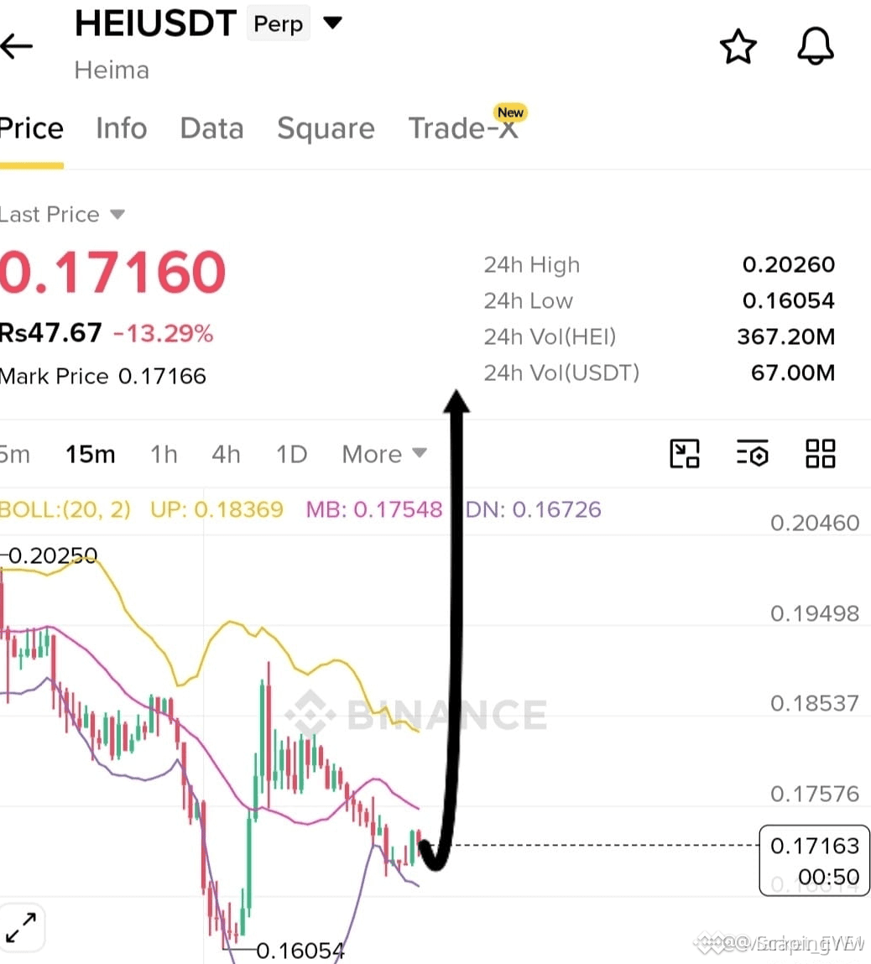Open the four-square grid layout icon
The height and width of the screenshot is (964, 871).
click(820, 454)
